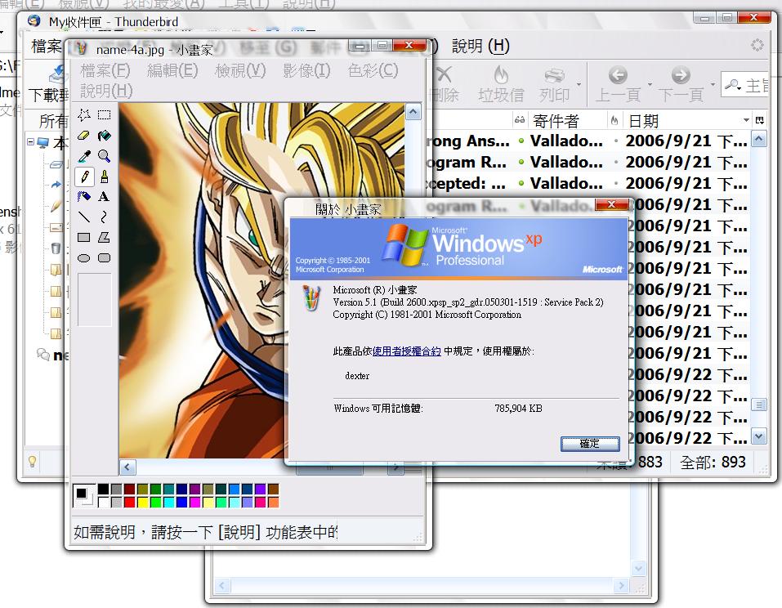Click Paint canvas vertical scrollbar up arrow
The height and width of the screenshot is (608, 782).
pyautogui.click(x=413, y=112)
